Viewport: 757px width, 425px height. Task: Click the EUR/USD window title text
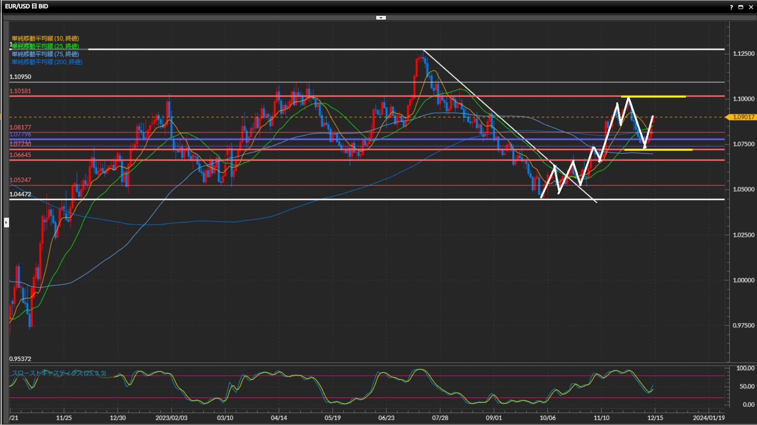(26, 6)
